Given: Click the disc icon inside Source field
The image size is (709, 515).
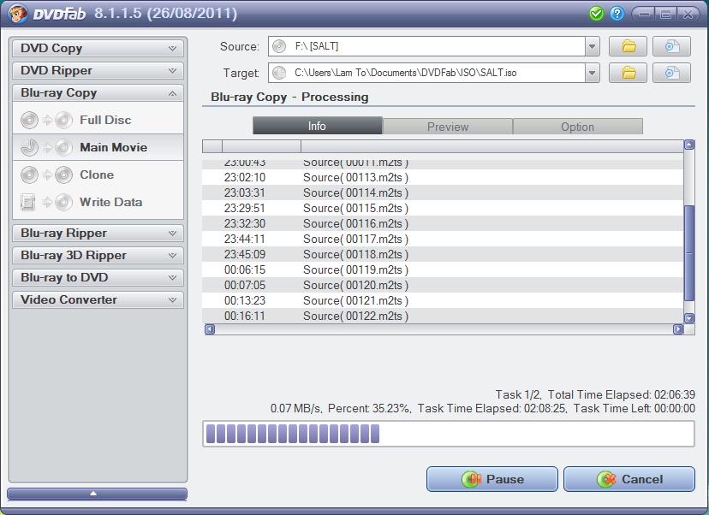Looking at the screenshot, I should click(279, 46).
